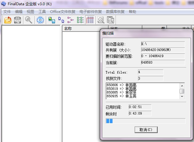Select log entry starting with 650885
The width and height of the screenshot is (194, 142).
coord(121,92)
